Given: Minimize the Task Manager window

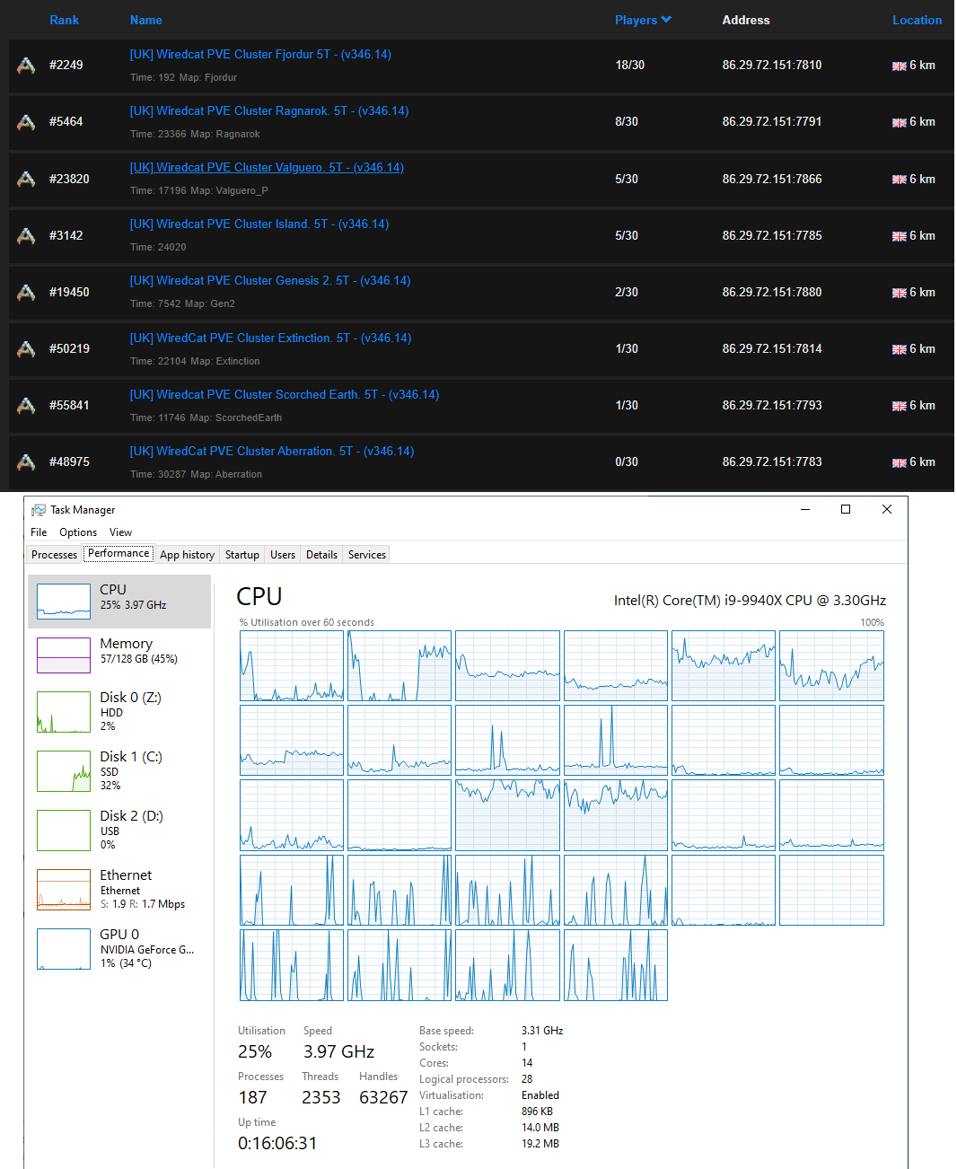Looking at the screenshot, I should click(805, 509).
